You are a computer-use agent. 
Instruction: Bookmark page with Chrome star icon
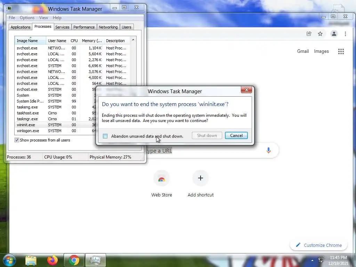[x=320, y=34]
